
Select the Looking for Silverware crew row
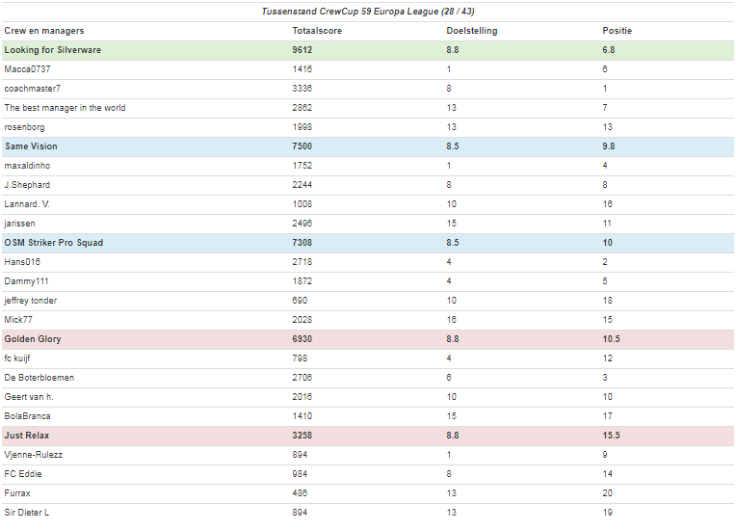pos(53,50)
